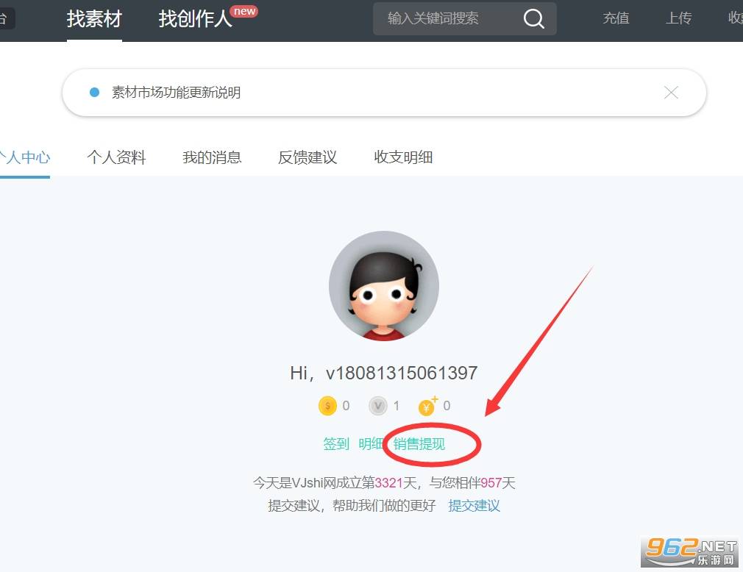This screenshot has height=572, width=743.
Task: Click the 签到 check-in link
Action: 336,444
